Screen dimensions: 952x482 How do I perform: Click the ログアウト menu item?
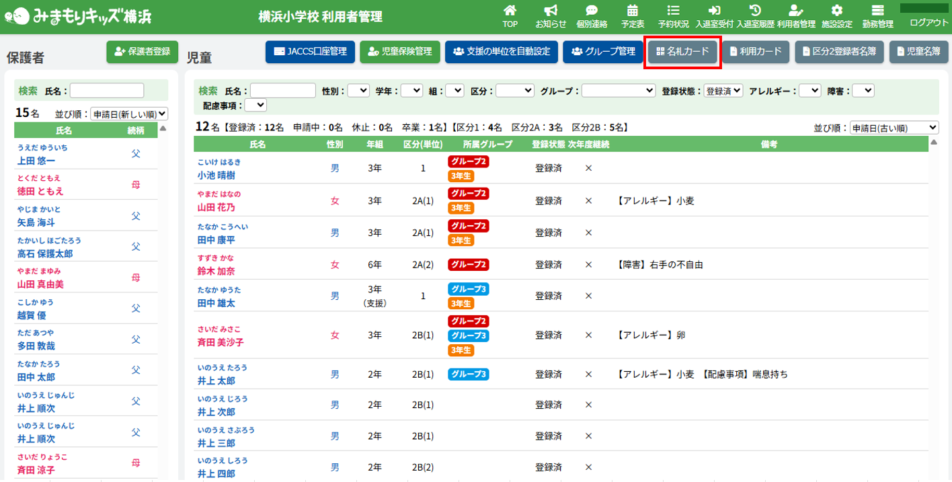928,22
